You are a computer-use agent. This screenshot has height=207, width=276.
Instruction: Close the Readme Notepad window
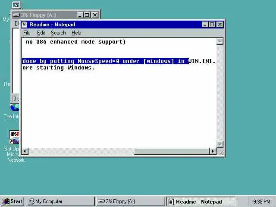(220, 25)
